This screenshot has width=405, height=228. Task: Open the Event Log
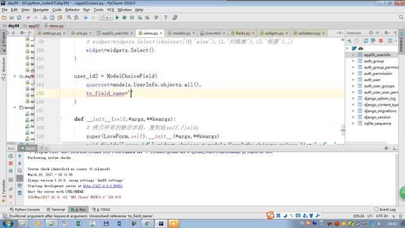385,210
